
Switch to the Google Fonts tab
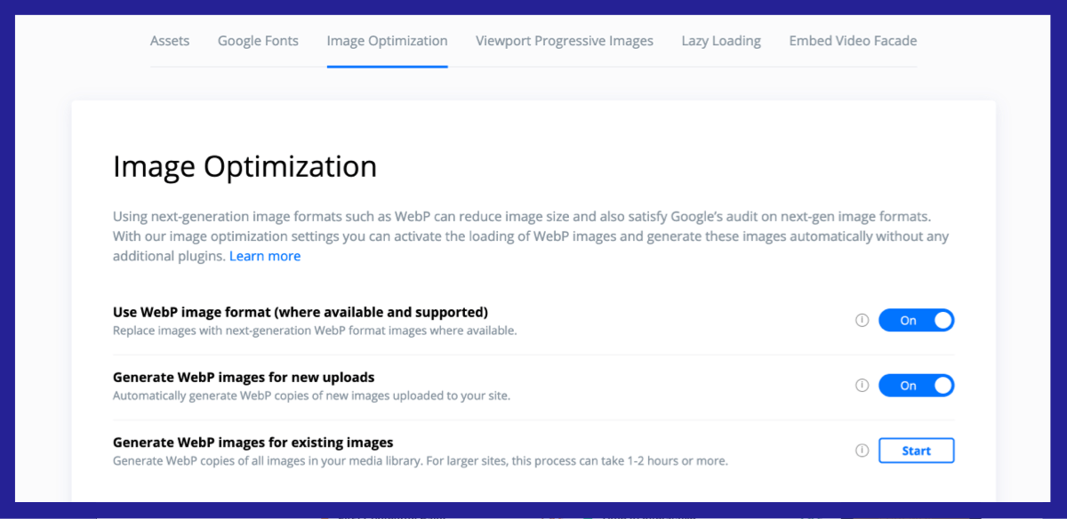click(x=258, y=41)
